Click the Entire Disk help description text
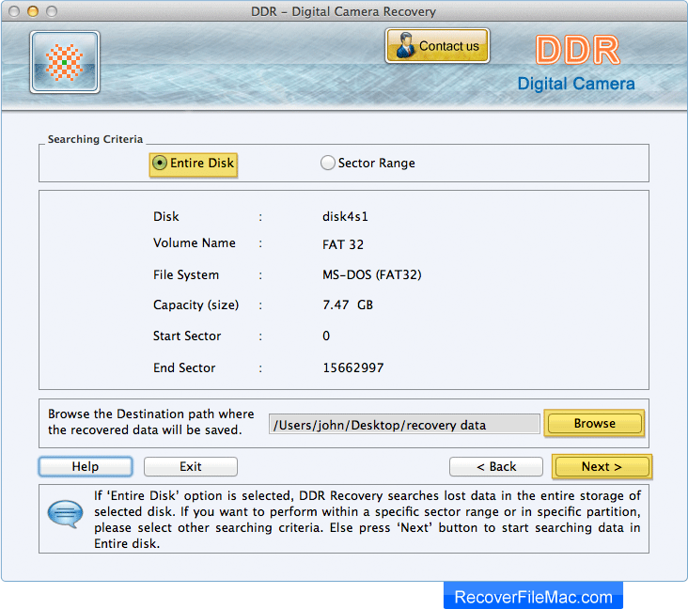Image resolution: width=688 pixels, height=609 pixels. (367, 520)
